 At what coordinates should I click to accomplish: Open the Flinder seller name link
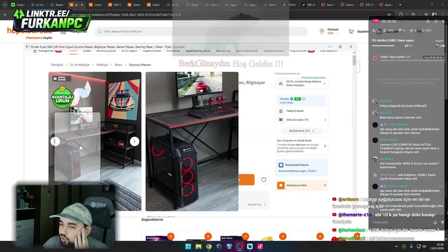click(285, 99)
